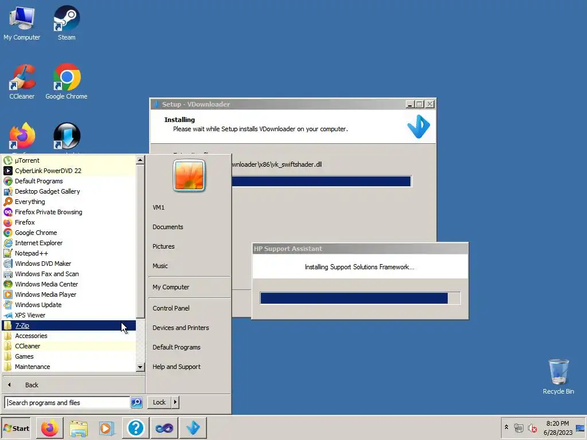Open the Firefox desktop shortcut icon
The width and height of the screenshot is (587, 440).
point(22,137)
